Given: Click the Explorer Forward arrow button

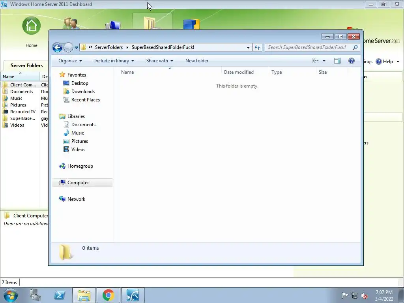Looking at the screenshot, I should click(x=68, y=47).
